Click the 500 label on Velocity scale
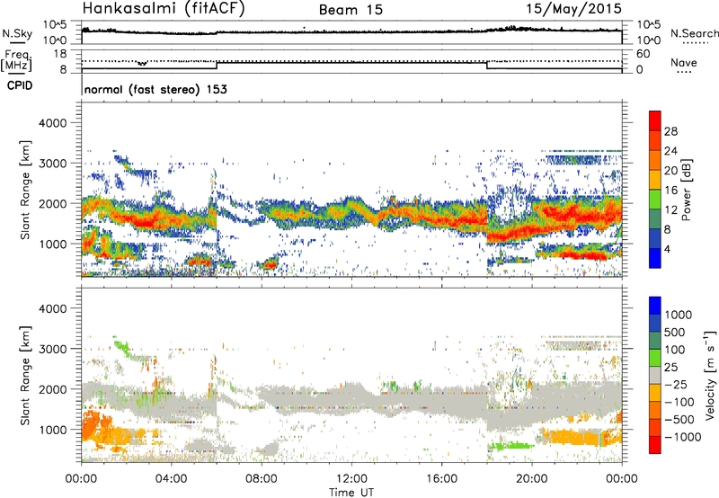The width and height of the screenshot is (719, 498). pos(675,332)
